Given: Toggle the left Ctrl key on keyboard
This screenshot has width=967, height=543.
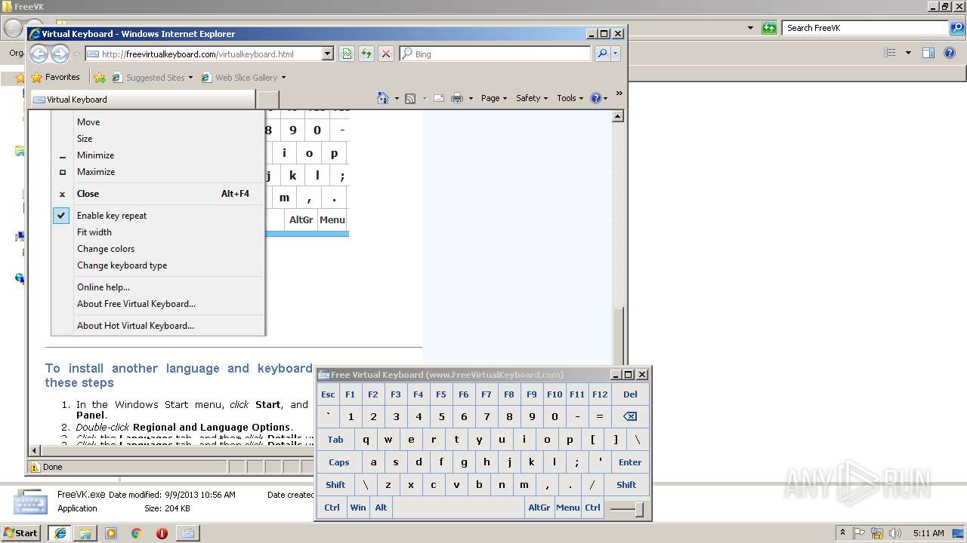Looking at the screenshot, I should 332,508.
